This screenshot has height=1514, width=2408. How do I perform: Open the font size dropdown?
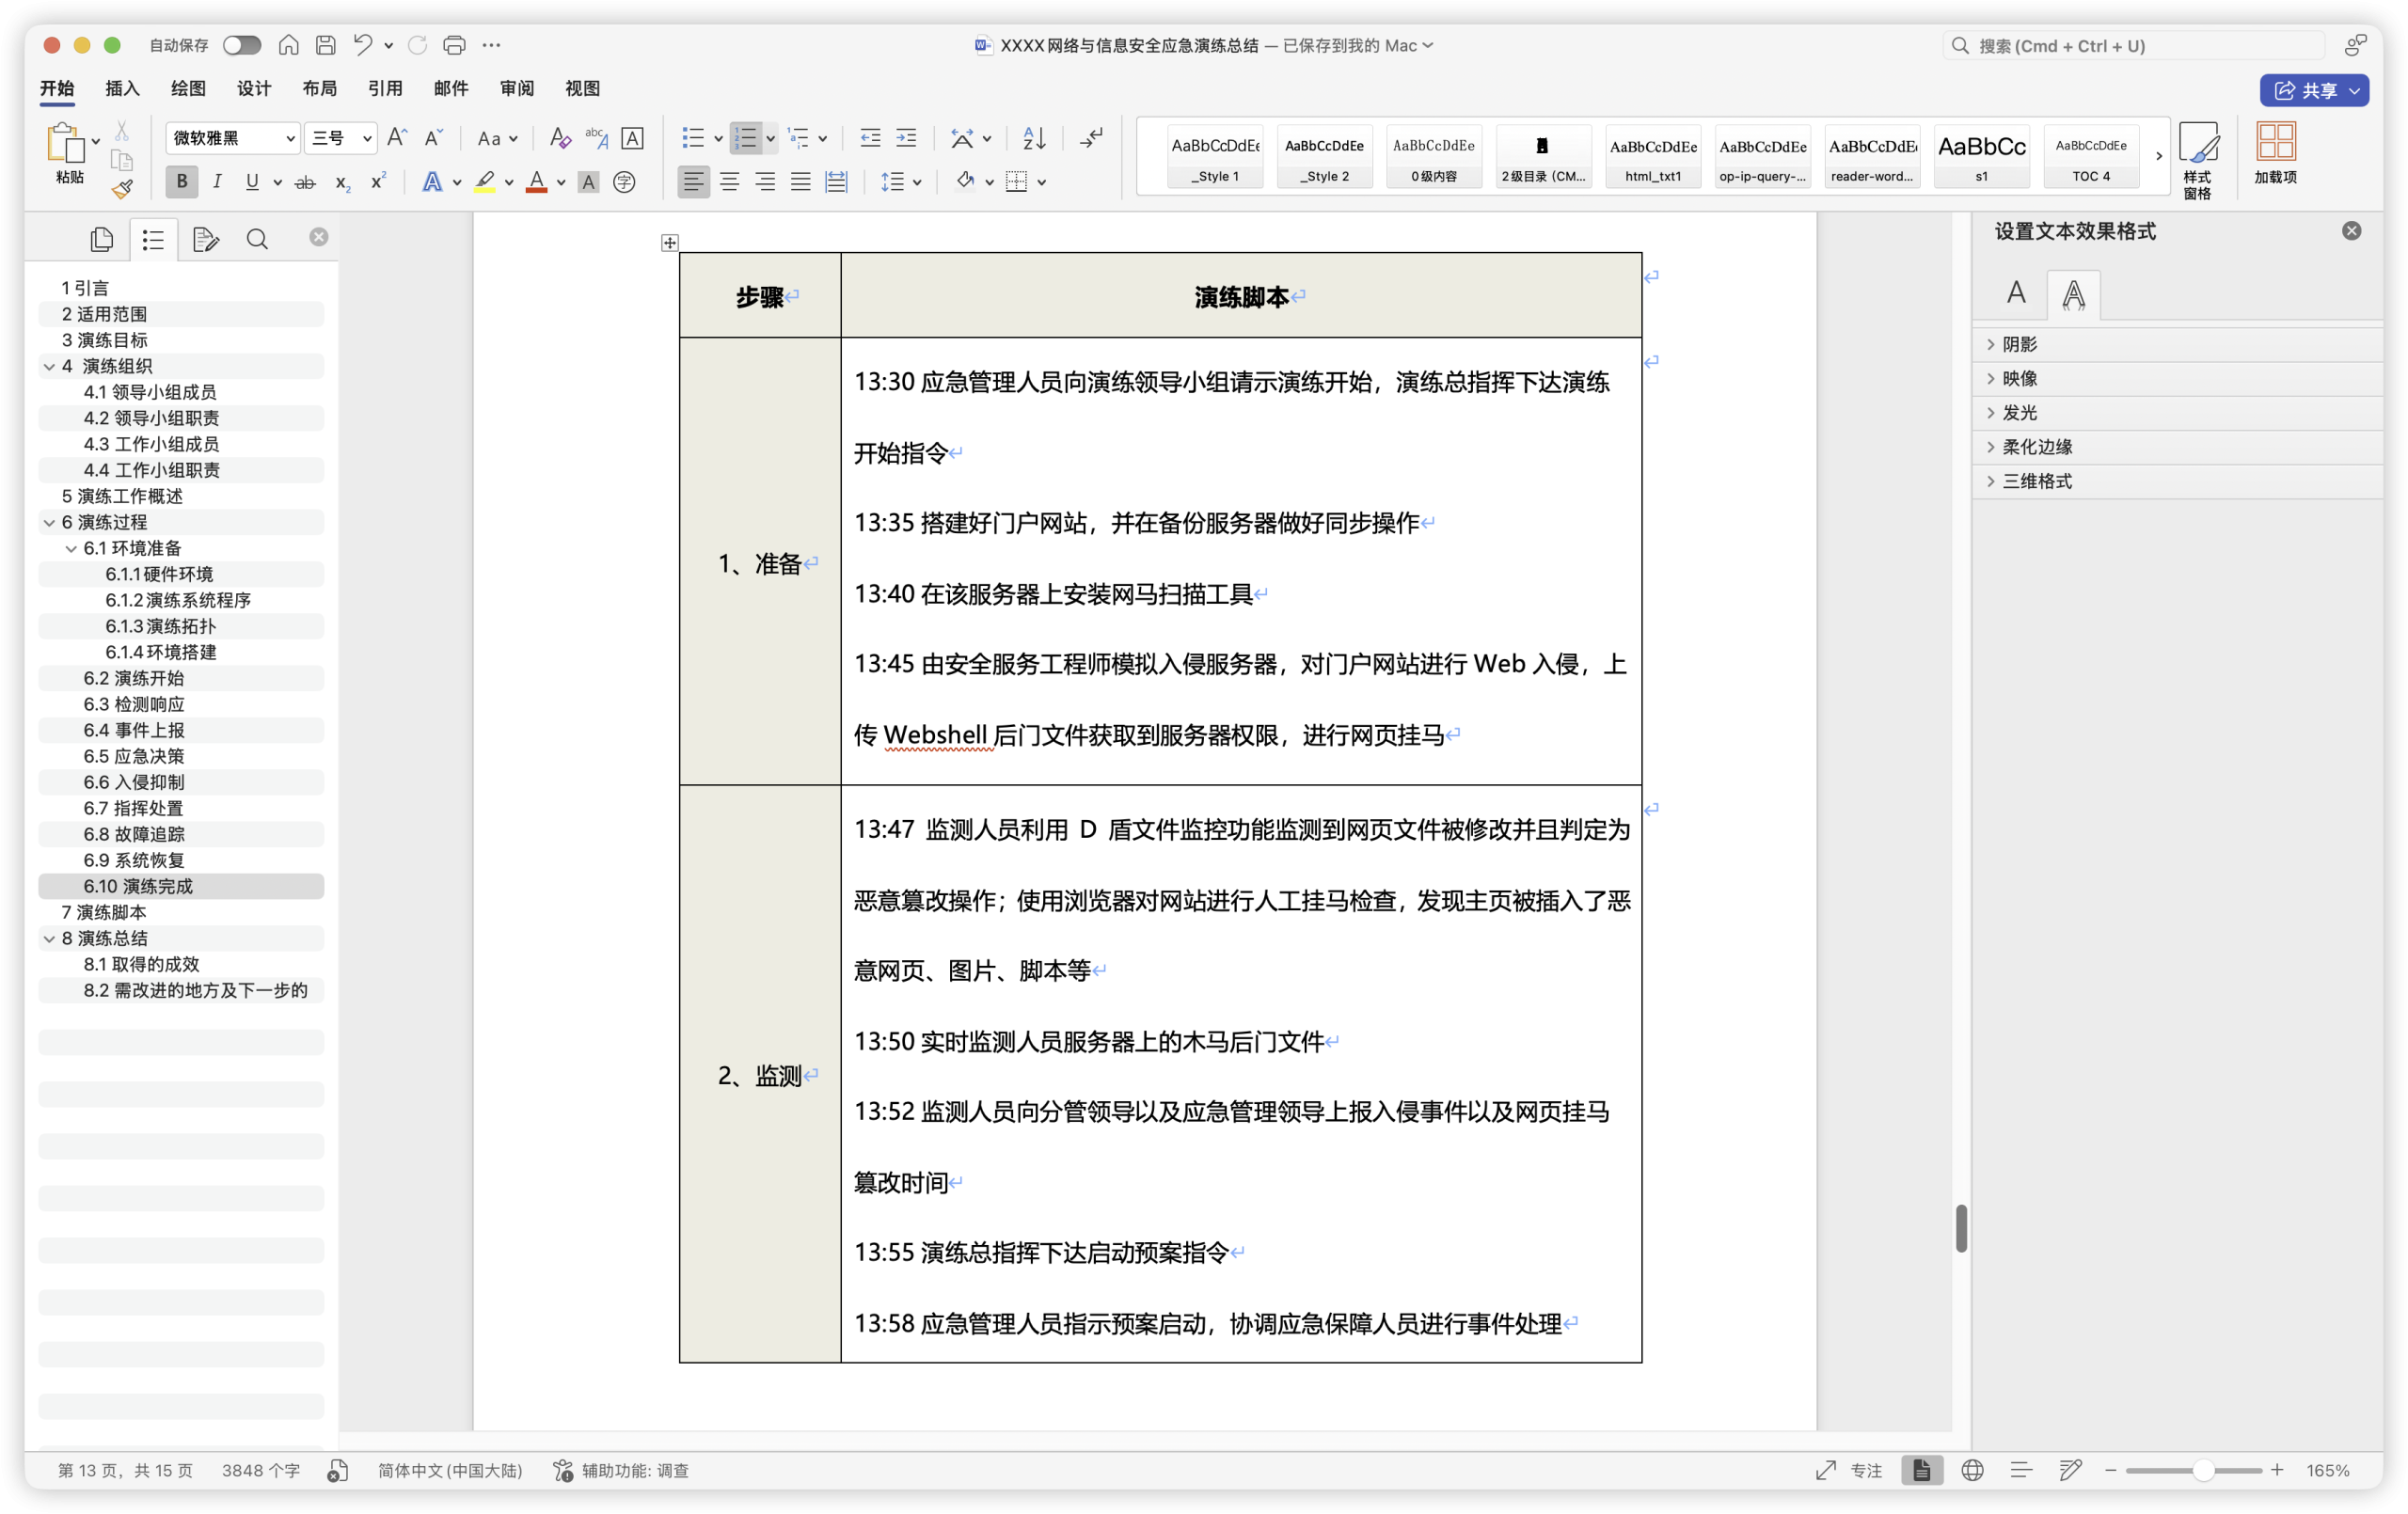367,138
